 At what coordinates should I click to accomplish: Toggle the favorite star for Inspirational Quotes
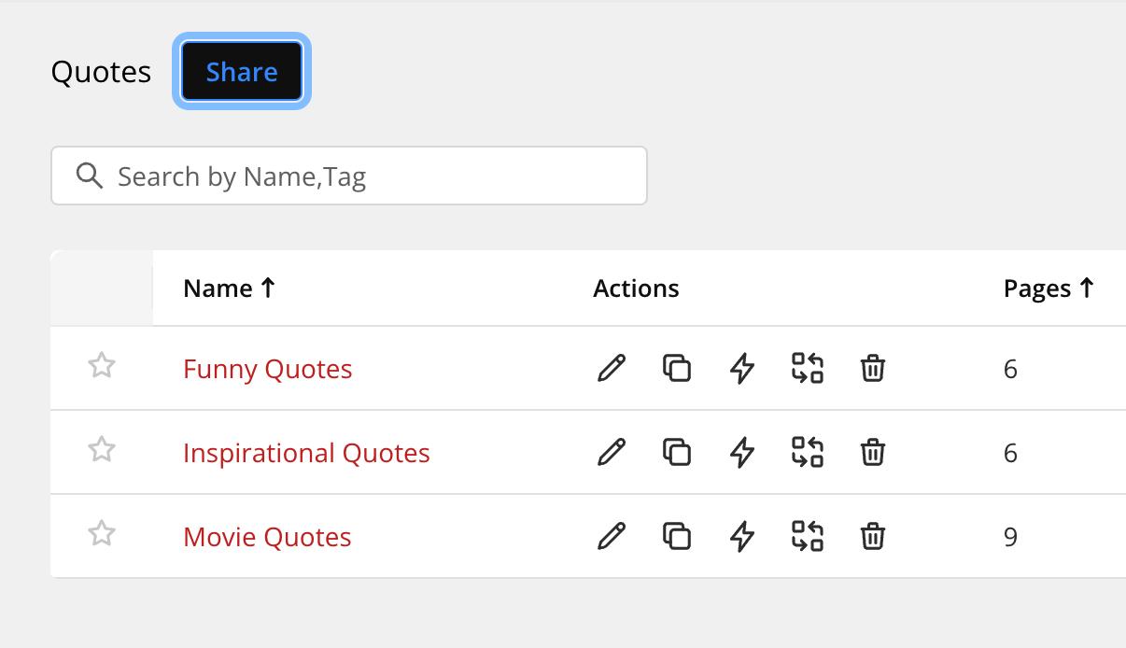point(102,449)
